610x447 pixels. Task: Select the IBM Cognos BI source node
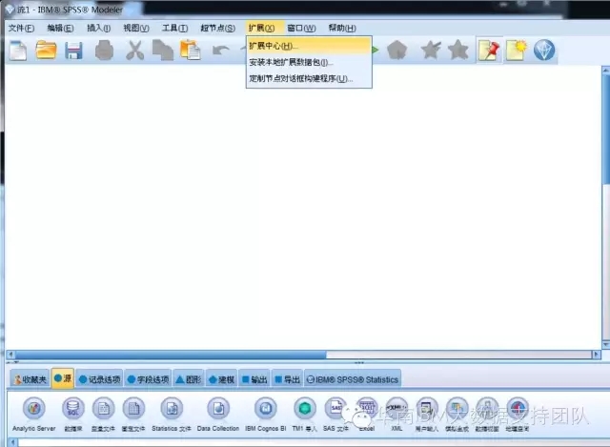click(x=265, y=415)
